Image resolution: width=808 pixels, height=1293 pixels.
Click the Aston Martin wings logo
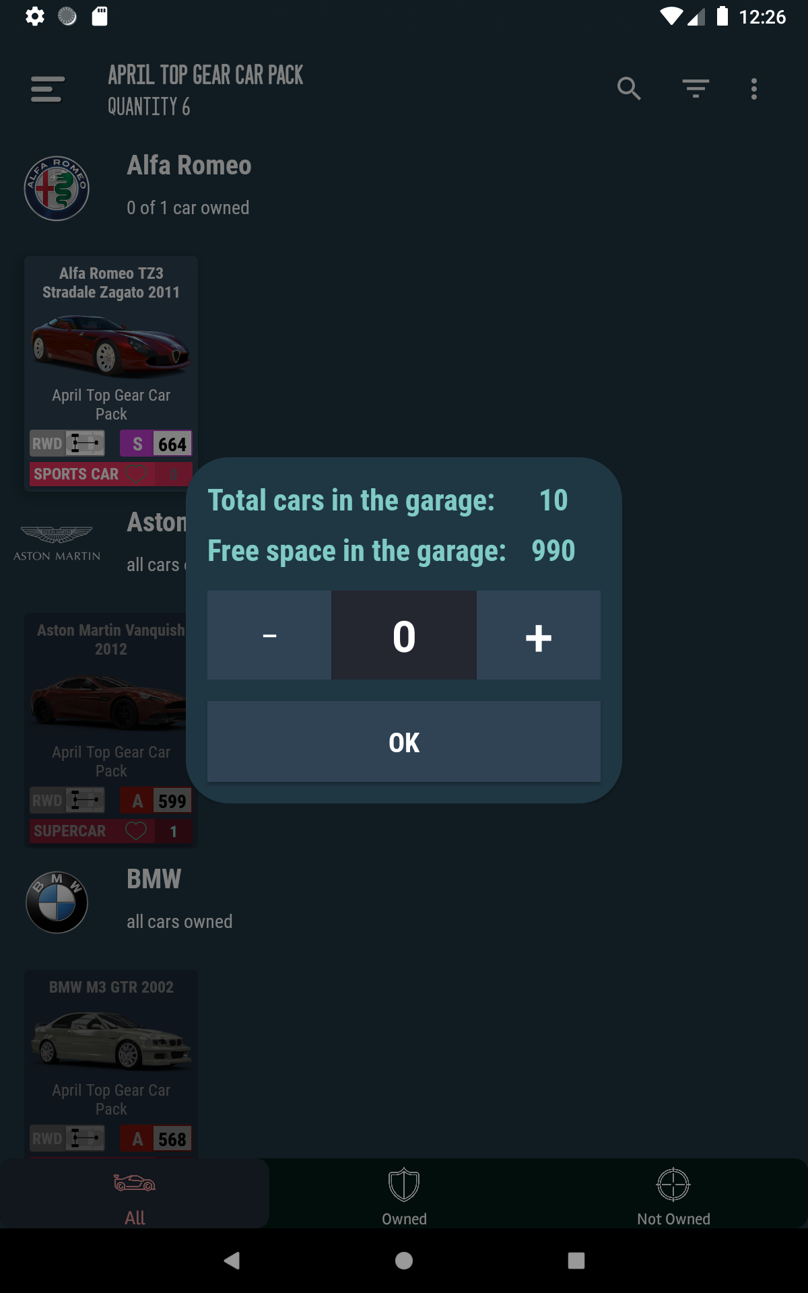[57, 543]
